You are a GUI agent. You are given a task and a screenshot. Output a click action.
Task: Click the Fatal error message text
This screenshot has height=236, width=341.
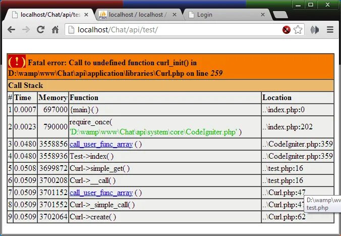(x=112, y=63)
